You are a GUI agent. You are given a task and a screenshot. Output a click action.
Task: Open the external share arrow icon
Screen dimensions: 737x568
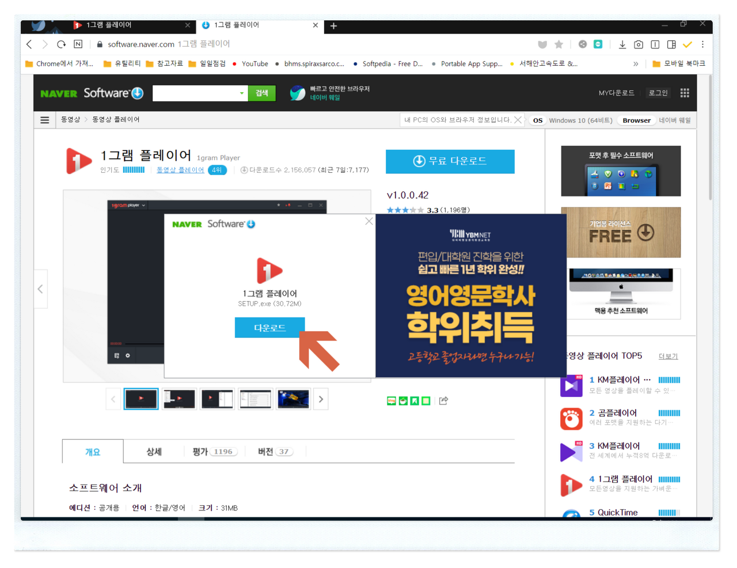pos(443,401)
